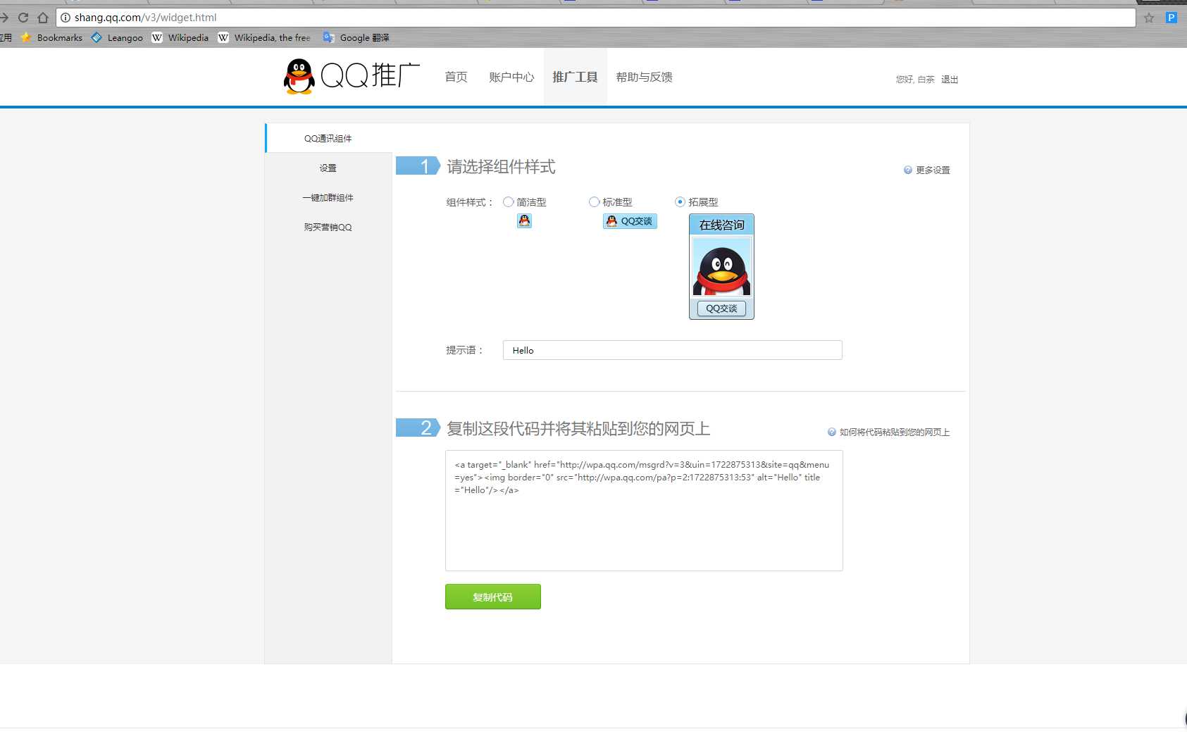Open the Leangoo bookmark
The image size is (1187, 741).
tap(117, 37)
